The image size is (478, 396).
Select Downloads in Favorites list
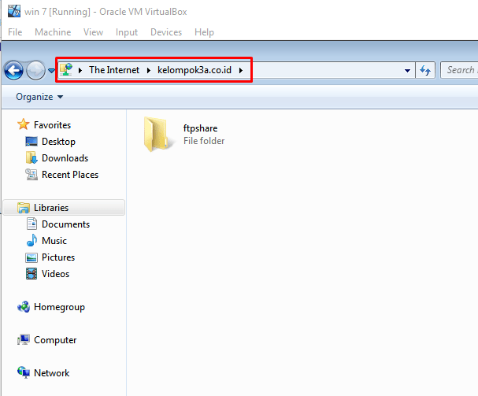(x=65, y=158)
